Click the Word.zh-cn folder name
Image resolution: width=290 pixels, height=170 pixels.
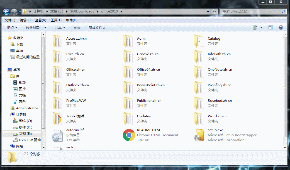pyautogui.click(x=217, y=116)
